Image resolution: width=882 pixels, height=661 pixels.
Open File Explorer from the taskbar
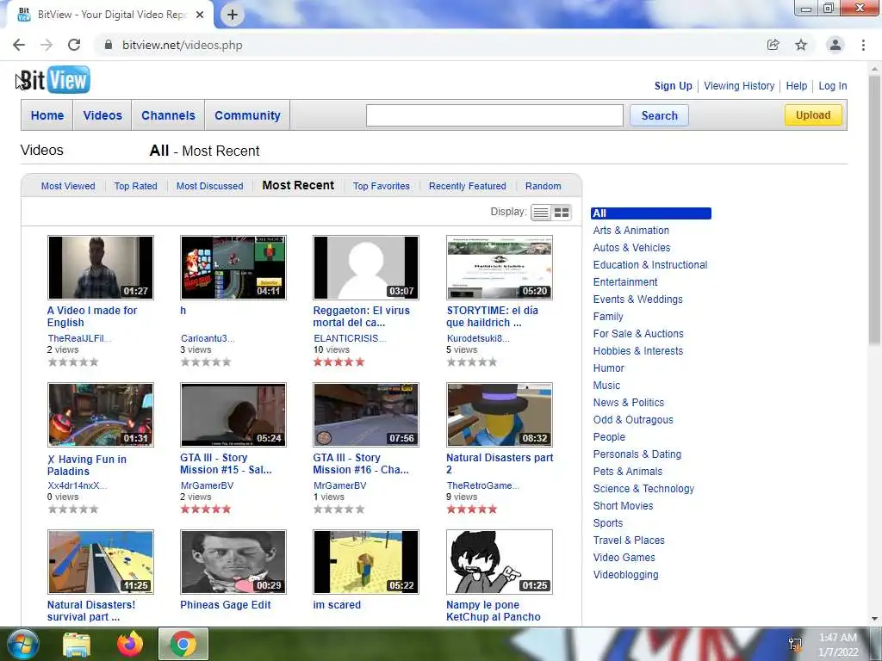(77, 644)
